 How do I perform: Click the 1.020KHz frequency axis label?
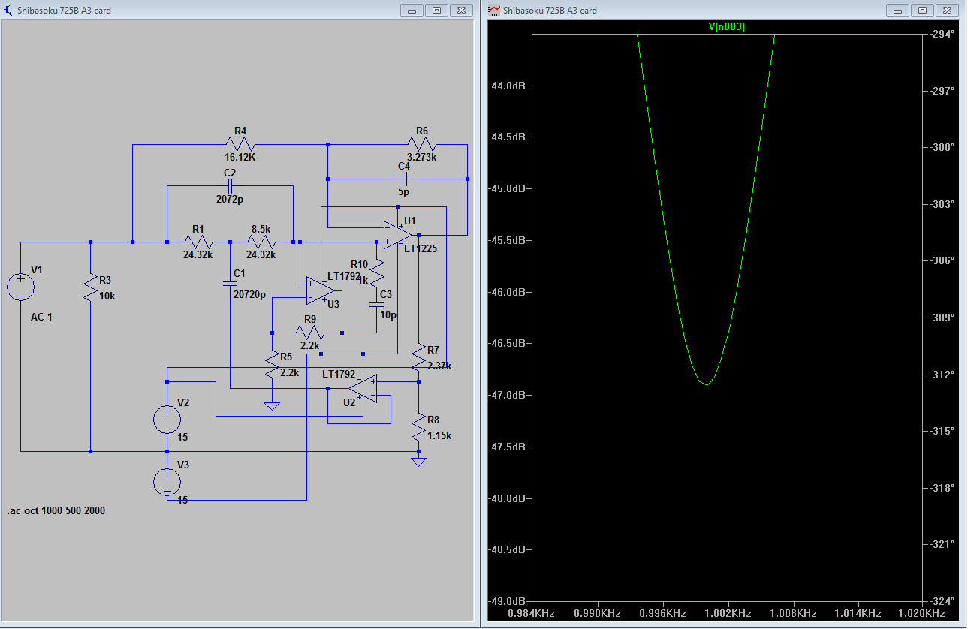pyautogui.click(x=922, y=613)
